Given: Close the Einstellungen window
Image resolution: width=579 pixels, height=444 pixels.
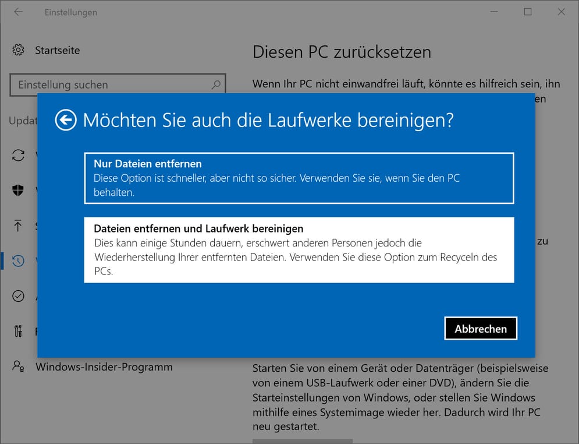Looking at the screenshot, I should pos(562,12).
